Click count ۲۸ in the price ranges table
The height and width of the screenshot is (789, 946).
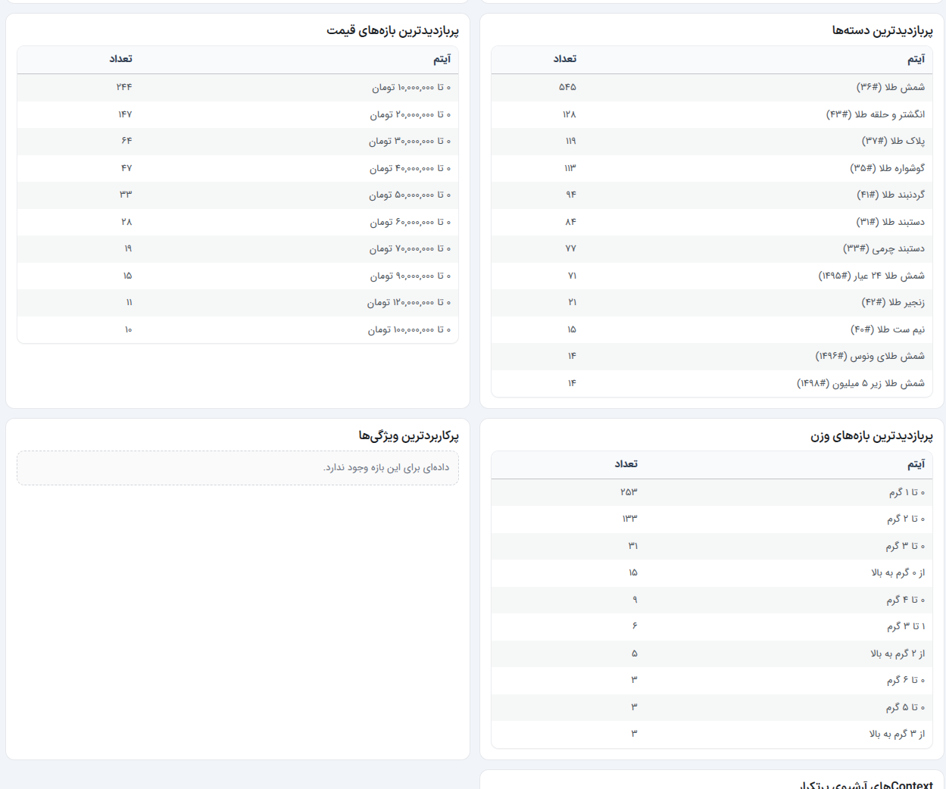126,222
